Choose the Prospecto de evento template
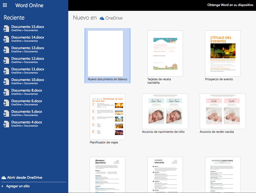 pos(223,54)
